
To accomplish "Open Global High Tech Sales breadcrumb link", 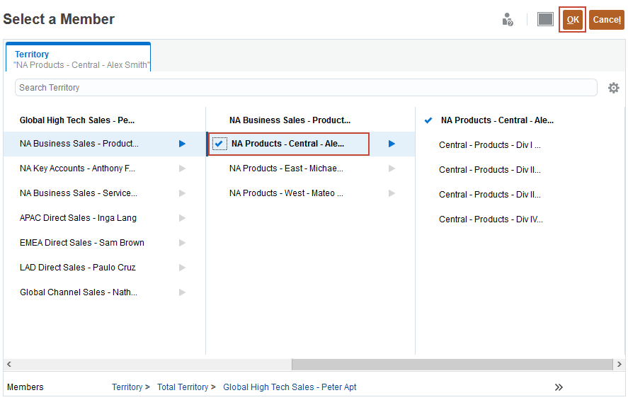I will pos(290,387).
